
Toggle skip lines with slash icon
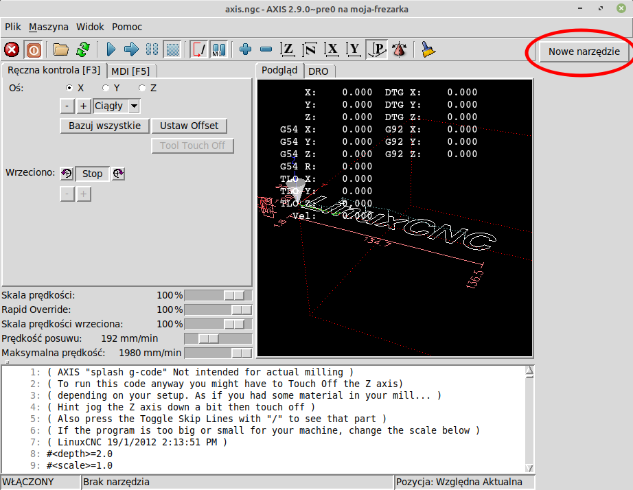199,49
